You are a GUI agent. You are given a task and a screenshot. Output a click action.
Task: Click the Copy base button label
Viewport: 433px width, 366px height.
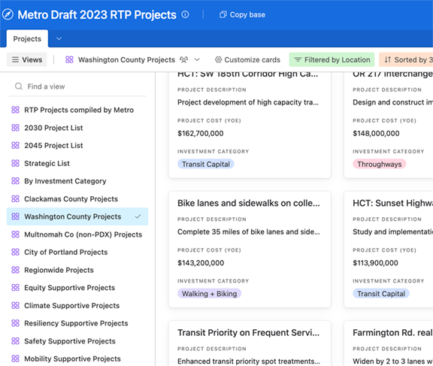coord(247,14)
